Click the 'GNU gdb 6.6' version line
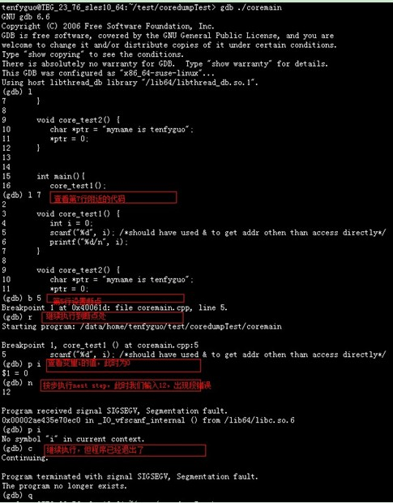393x503 pixels. point(26,17)
